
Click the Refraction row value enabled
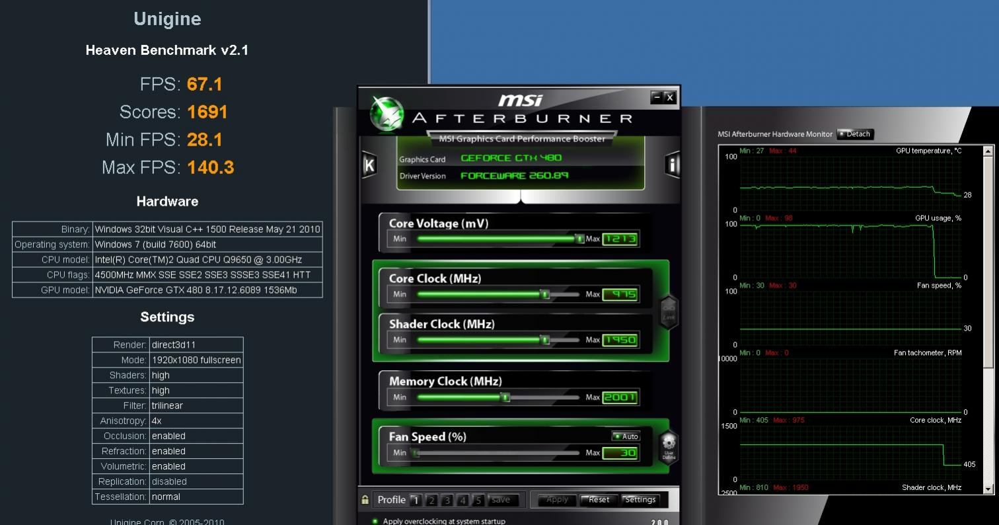(x=196, y=452)
